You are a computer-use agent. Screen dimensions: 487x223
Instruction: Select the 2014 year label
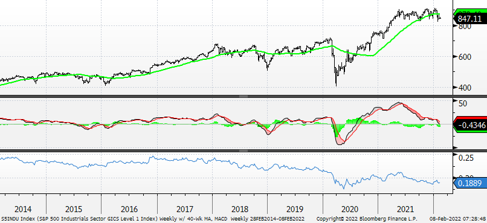click(23, 209)
